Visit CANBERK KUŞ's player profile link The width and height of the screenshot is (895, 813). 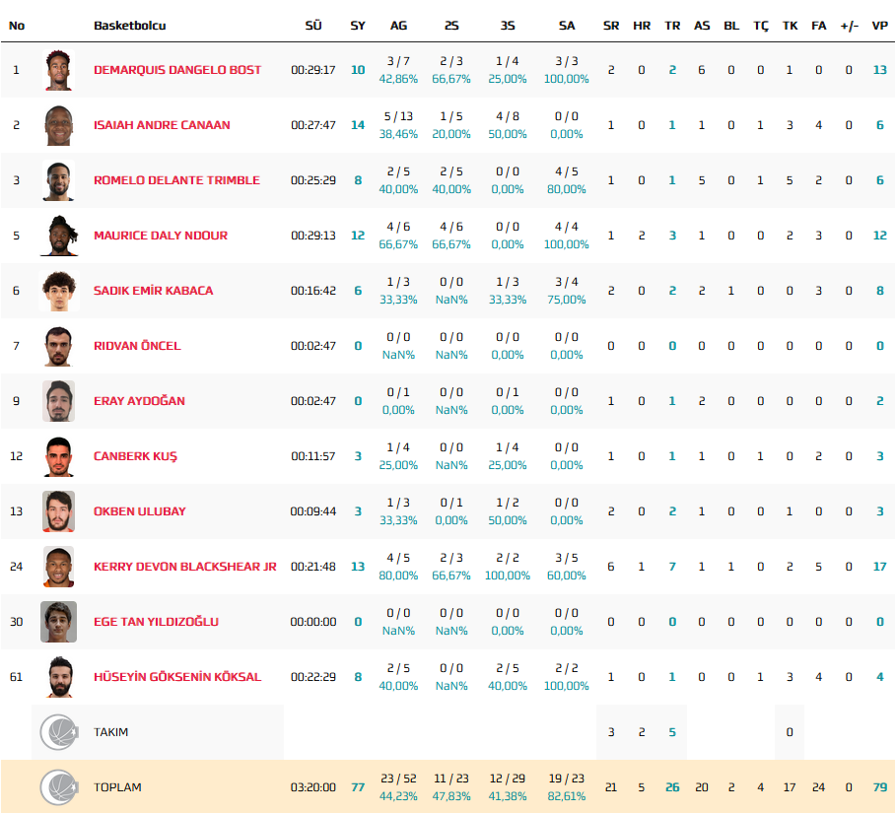(x=135, y=456)
